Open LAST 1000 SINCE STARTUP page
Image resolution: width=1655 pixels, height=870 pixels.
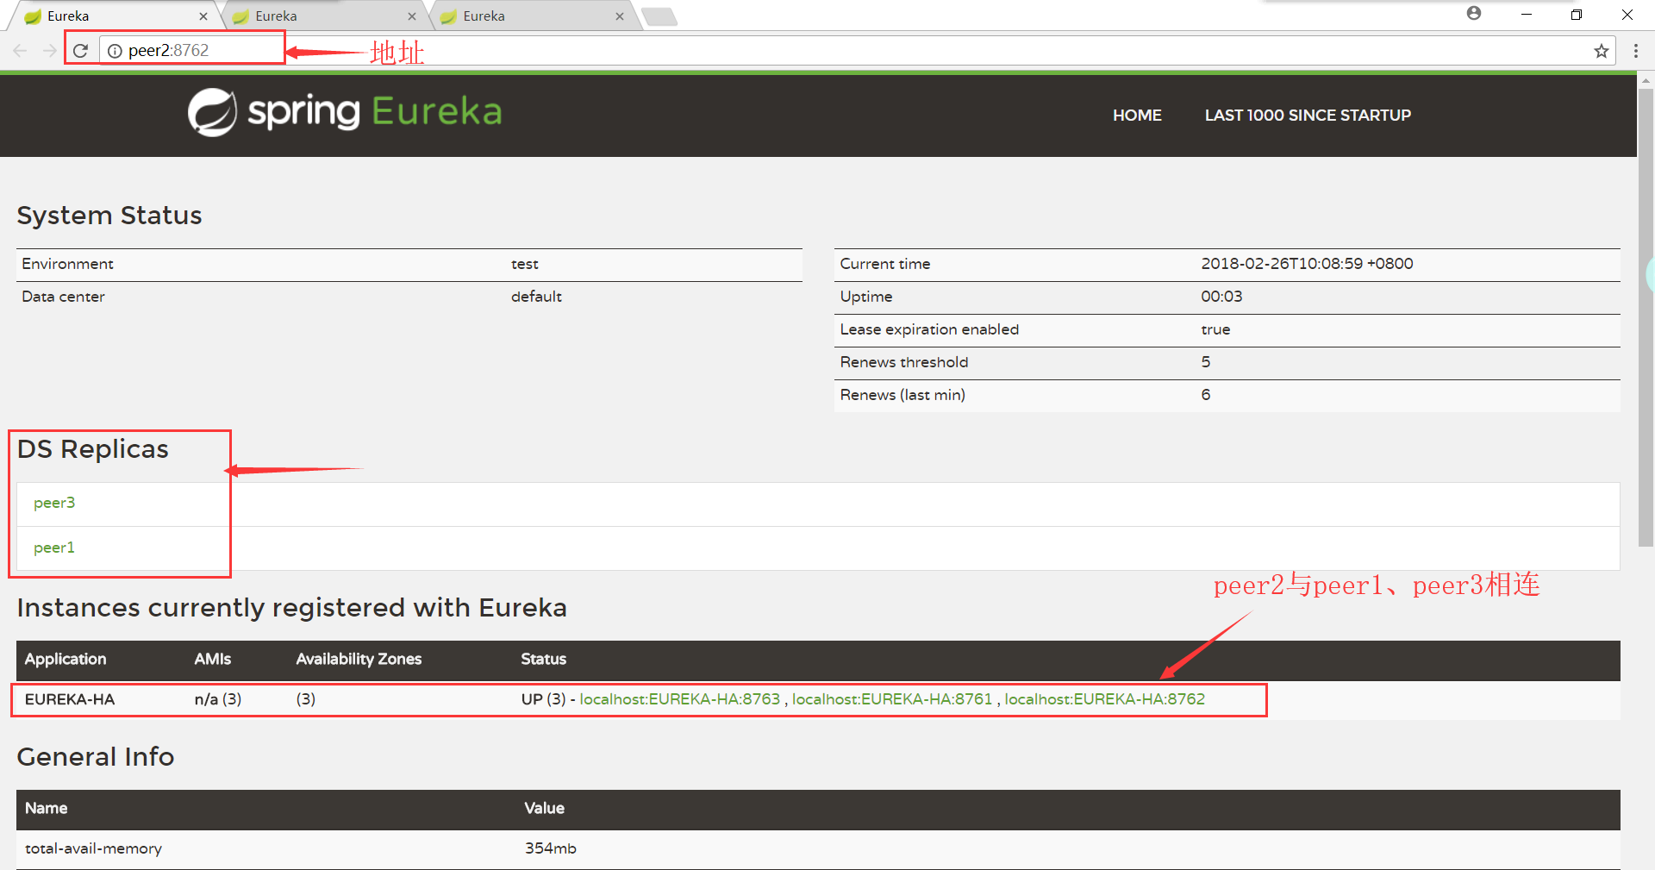pyautogui.click(x=1308, y=116)
